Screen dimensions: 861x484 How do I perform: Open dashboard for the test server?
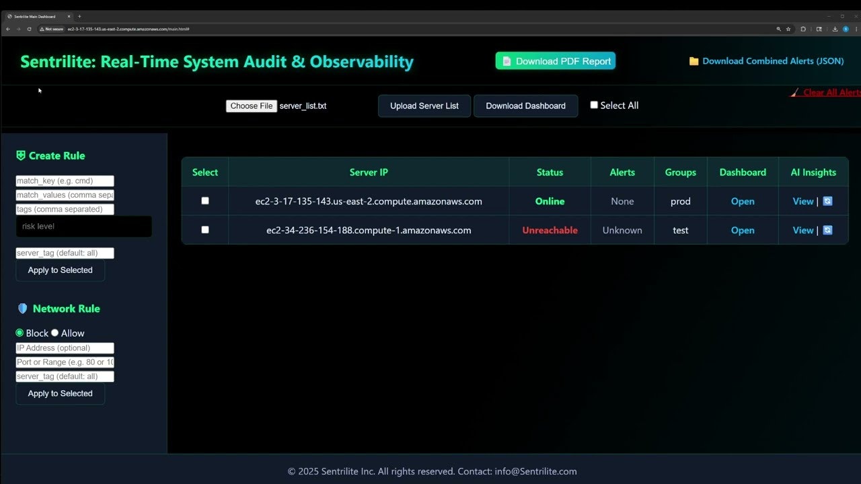743,230
